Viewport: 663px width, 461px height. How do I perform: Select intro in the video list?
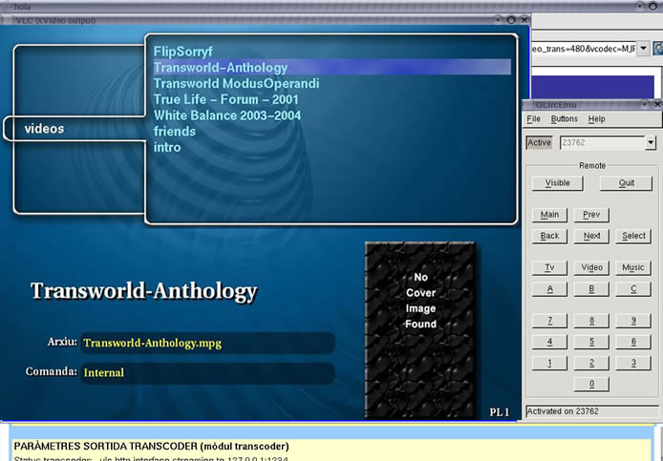[167, 148]
